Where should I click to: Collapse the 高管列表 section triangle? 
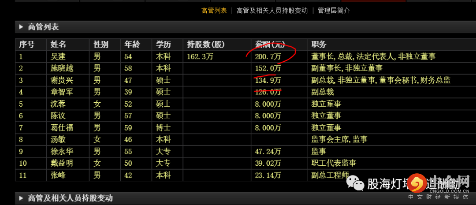click(x=21, y=27)
